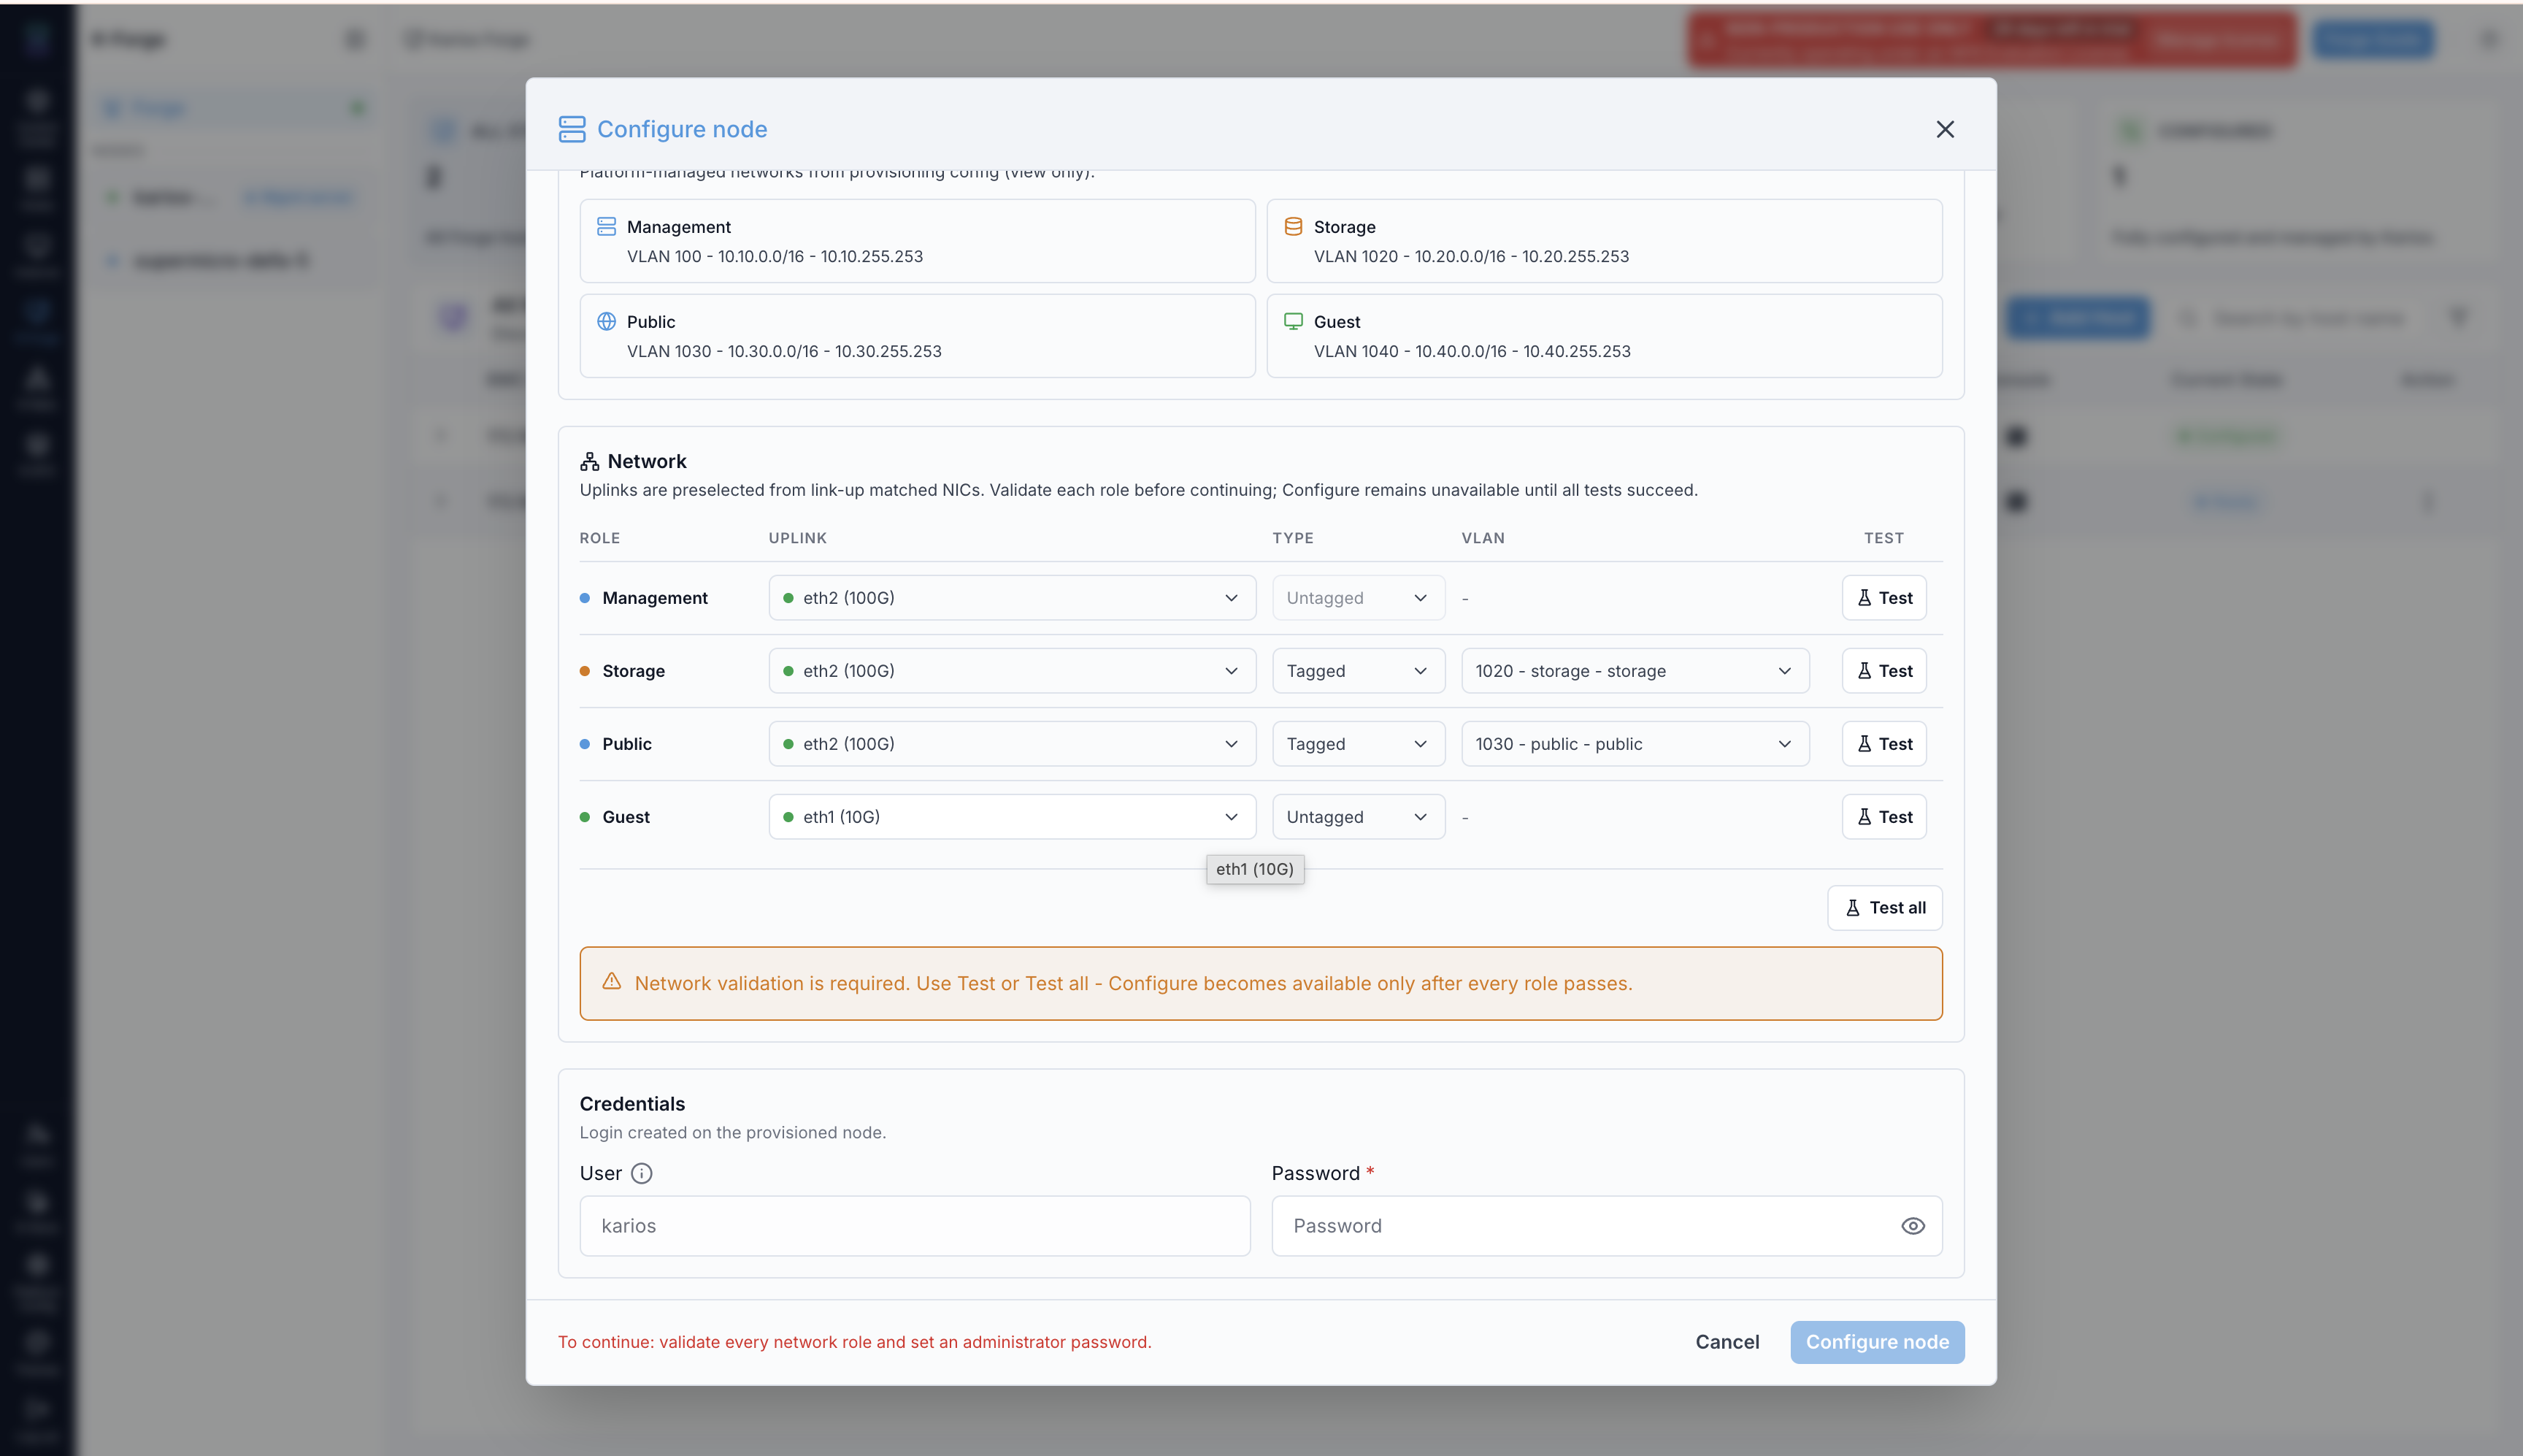Click the Management network card icon
The height and width of the screenshot is (1456, 2523).
(607, 226)
